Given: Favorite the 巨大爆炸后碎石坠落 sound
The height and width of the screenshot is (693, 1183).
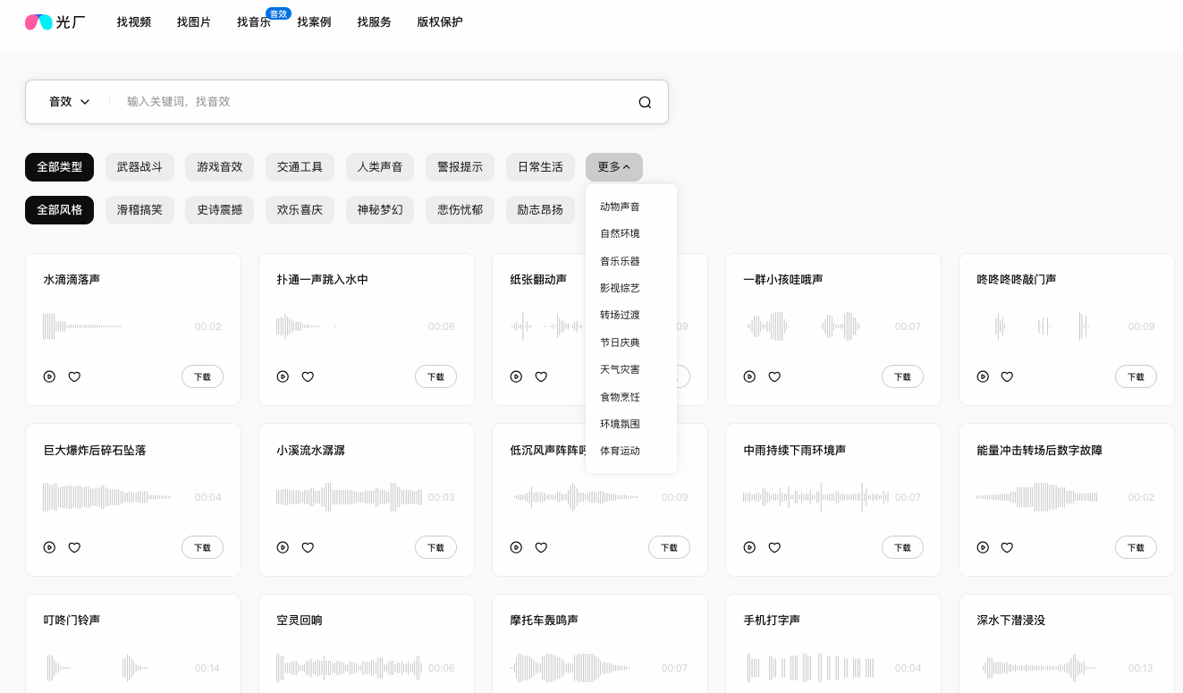Looking at the screenshot, I should 74,547.
